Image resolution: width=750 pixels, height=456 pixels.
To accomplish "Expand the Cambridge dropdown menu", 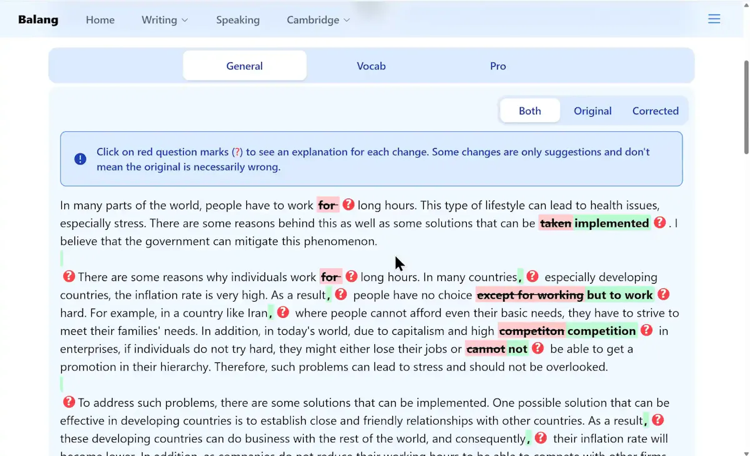I will (318, 20).
